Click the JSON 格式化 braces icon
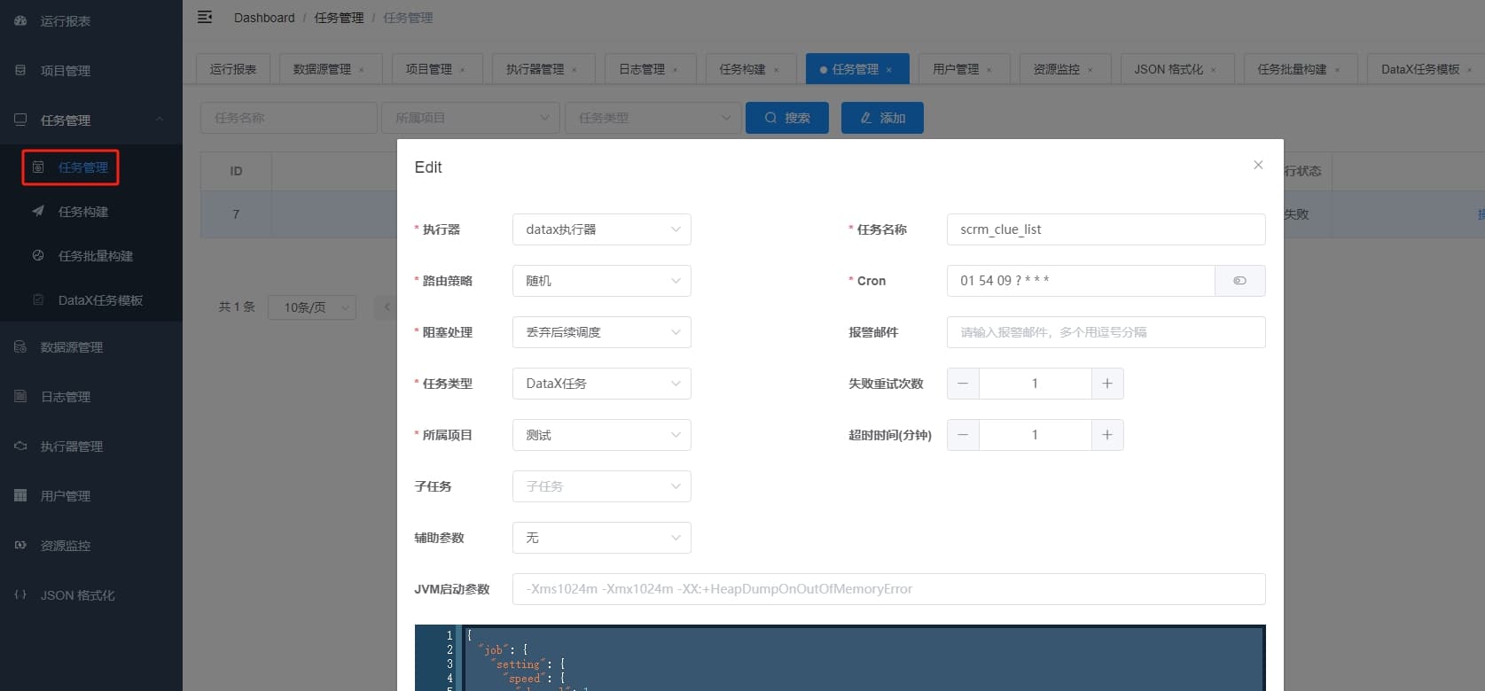The height and width of the screenshot is (691, 1485). [20, 594]
